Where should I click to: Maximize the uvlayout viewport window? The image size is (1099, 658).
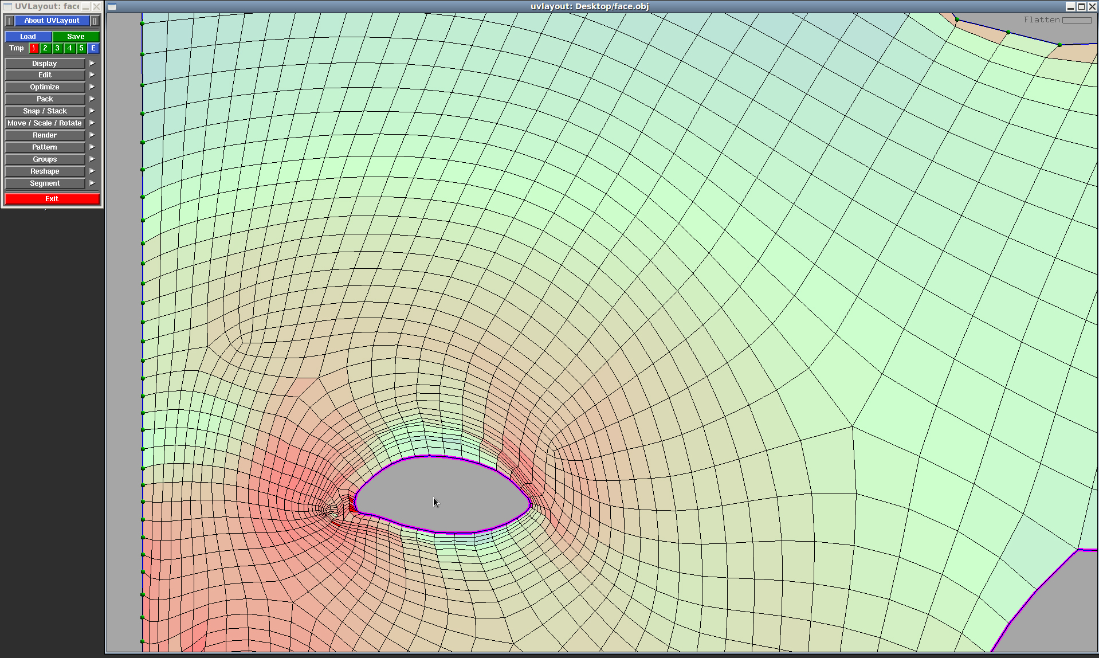tap(1081, 7)
